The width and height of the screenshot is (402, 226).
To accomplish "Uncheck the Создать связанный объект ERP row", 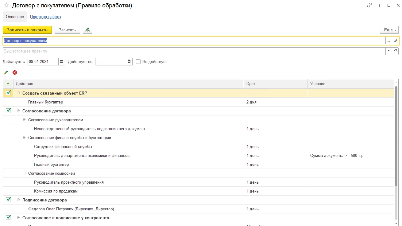I will 8,93.
